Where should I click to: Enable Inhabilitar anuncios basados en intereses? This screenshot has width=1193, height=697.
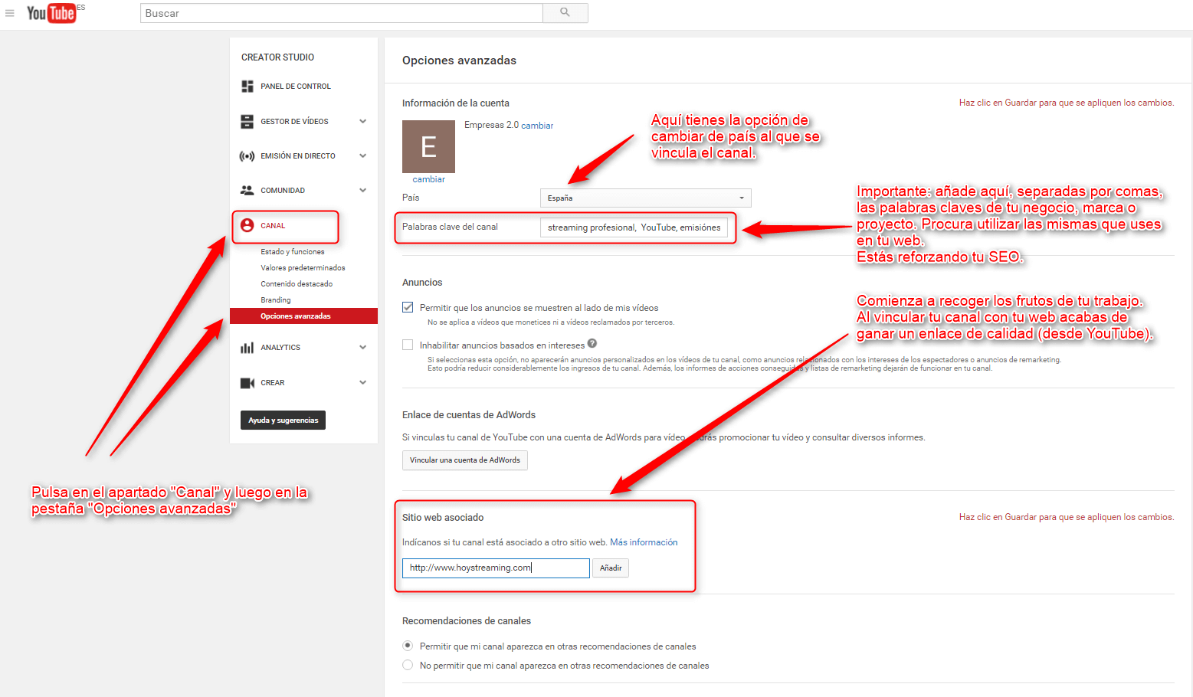tap(408, 345)
